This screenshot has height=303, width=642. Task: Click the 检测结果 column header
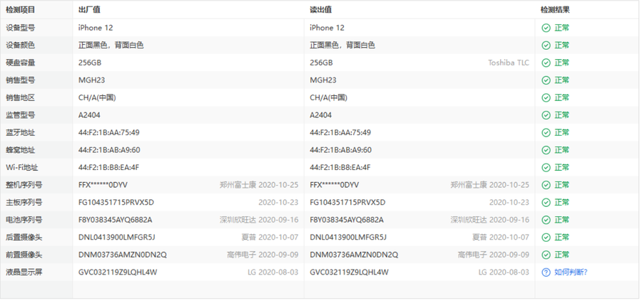click(555, 10)
